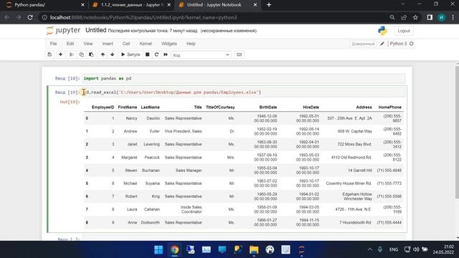
Task: Open the Jupyter icon in the taskbar
Action: pyautogui.click(x=301, y=249)
